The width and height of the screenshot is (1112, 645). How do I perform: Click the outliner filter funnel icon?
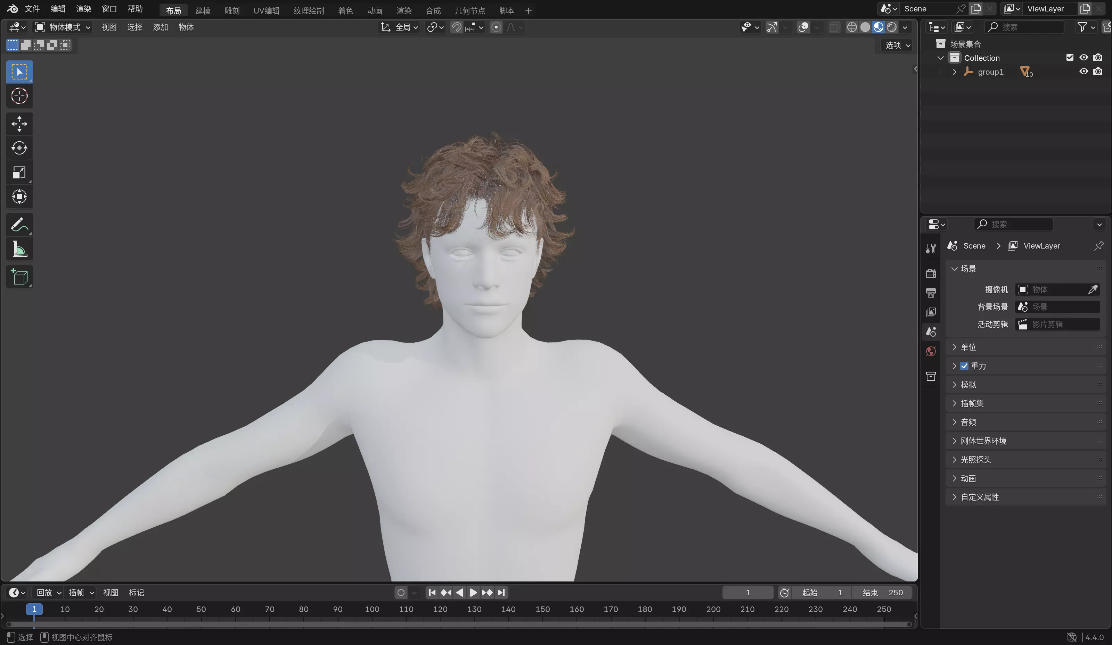(1082, 27)
